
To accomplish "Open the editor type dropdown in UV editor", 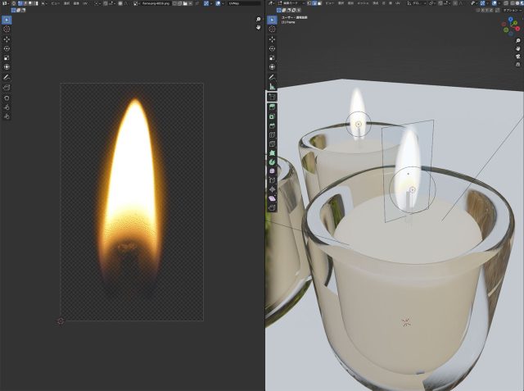I will click(x=5, y=3).
